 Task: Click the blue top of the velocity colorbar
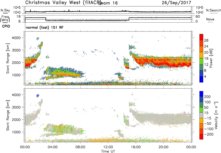[201, 94]
